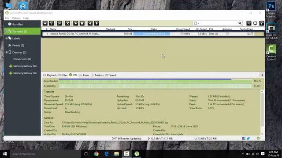Screen dimensions: 282x158
Task: Sort by the Seeds/Peers column header
Action: click(246, 29)
